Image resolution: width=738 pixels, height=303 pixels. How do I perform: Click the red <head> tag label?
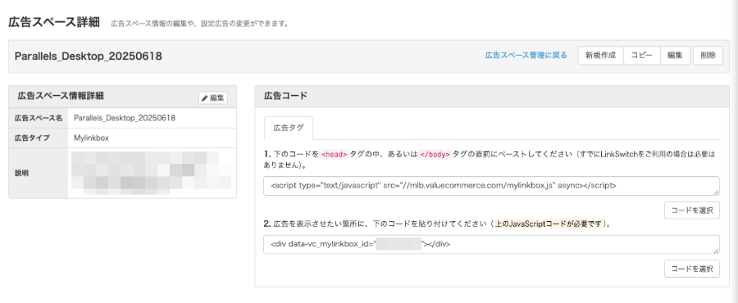click(x=335, y=155)
